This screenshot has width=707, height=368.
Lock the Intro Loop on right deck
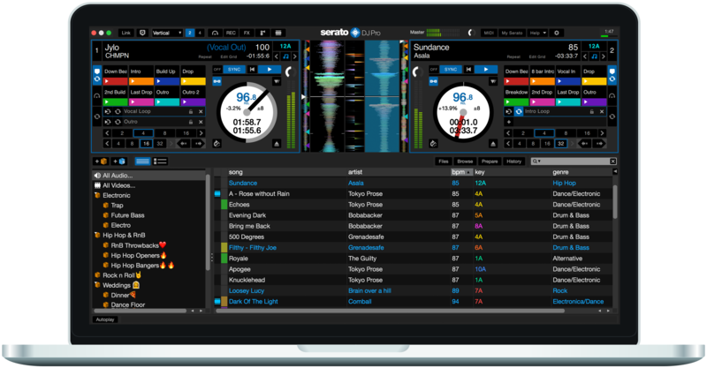591,112
